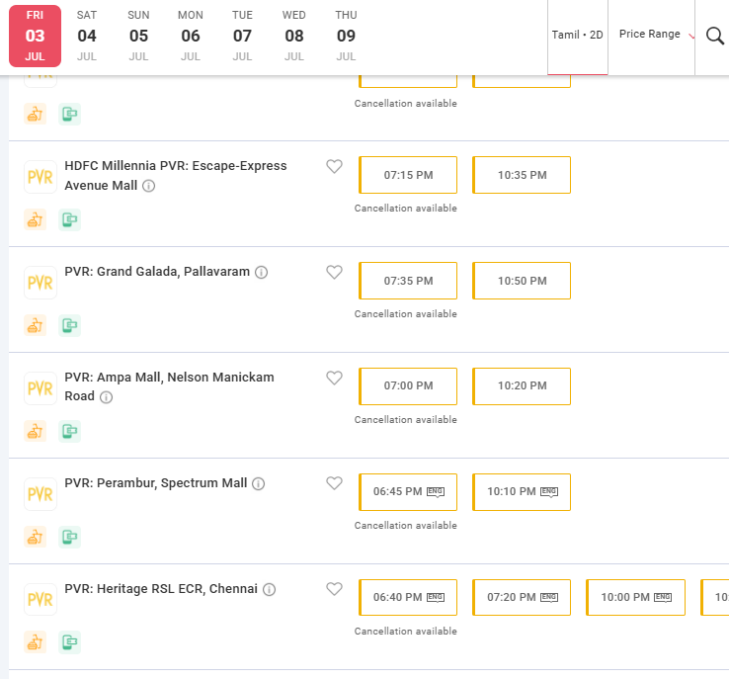Screen dimensions: 729x679
Task: Click PVR logo for Grand Galada, Pallavaram
Action: [40, 283]
